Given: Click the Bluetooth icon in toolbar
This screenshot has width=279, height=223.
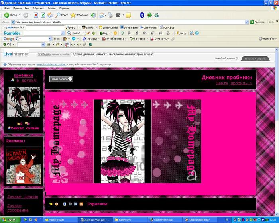Looking at the screenshot, I should [x=142, y=15].
